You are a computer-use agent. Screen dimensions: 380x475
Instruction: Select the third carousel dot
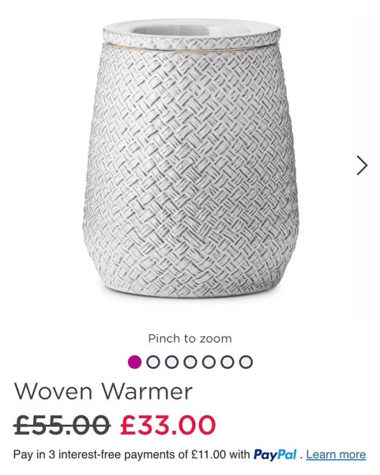[171, 362]
